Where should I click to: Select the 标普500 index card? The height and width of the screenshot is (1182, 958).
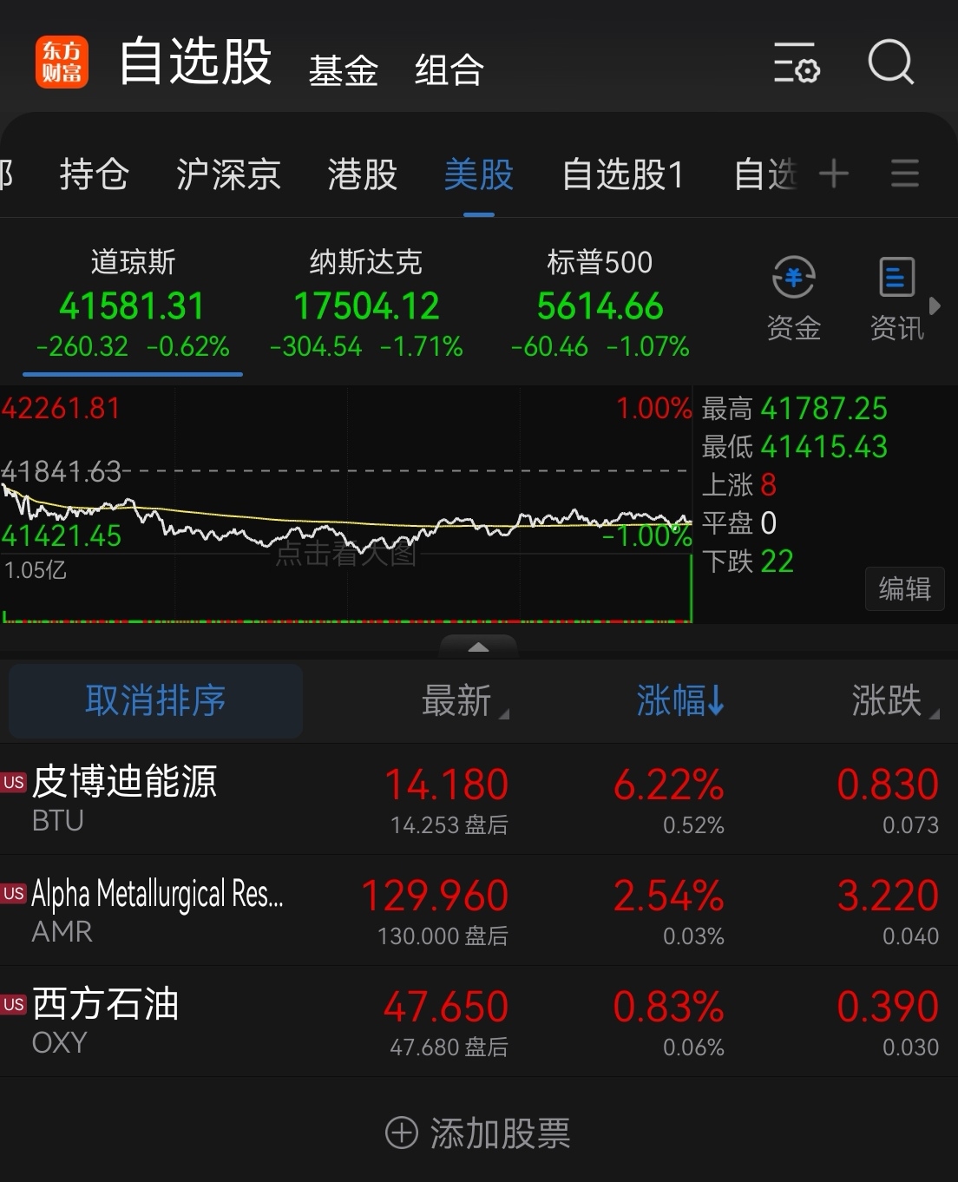(x=600, y=305)
